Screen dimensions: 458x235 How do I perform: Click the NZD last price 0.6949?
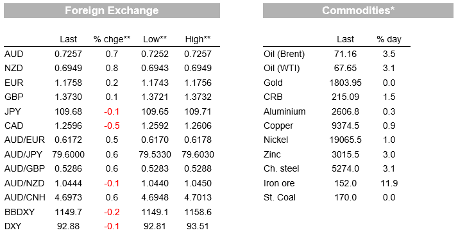tap(69, 69)
